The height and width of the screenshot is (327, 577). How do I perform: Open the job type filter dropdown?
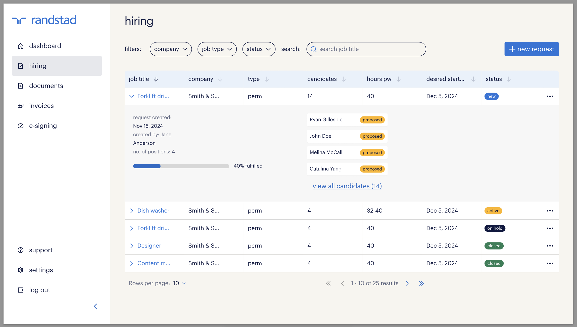point(217,49)
